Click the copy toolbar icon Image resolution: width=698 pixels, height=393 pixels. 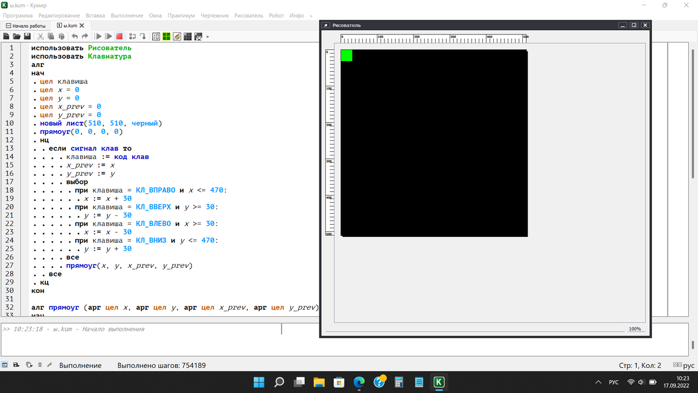point(51,36)
